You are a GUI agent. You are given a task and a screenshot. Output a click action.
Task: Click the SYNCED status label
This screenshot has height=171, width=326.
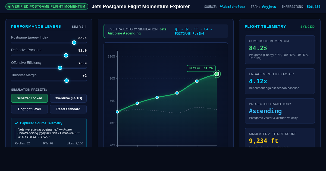308,27
